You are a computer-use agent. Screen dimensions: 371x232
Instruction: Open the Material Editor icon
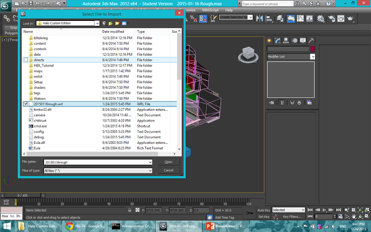320,19
